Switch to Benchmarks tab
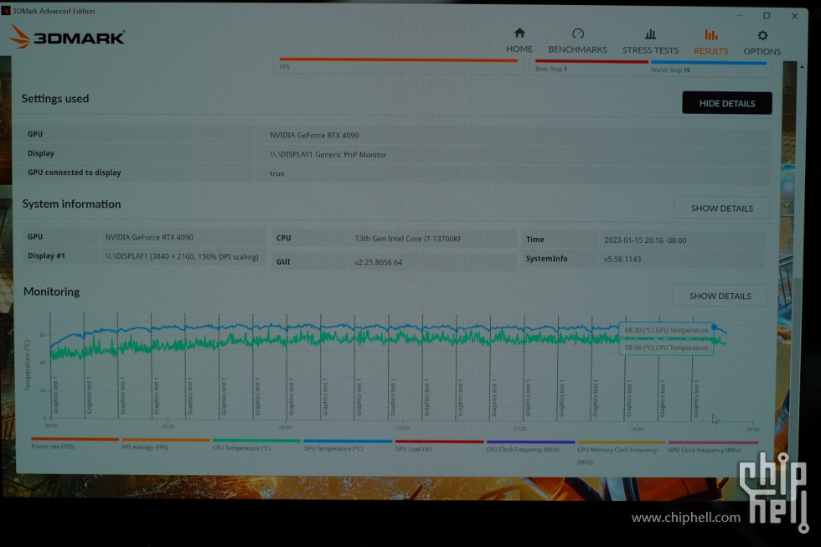 [577, 41]
